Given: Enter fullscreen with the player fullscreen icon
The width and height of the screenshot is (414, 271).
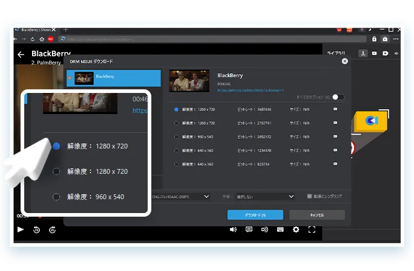Looking at the screenshot, I should point(312,229).
